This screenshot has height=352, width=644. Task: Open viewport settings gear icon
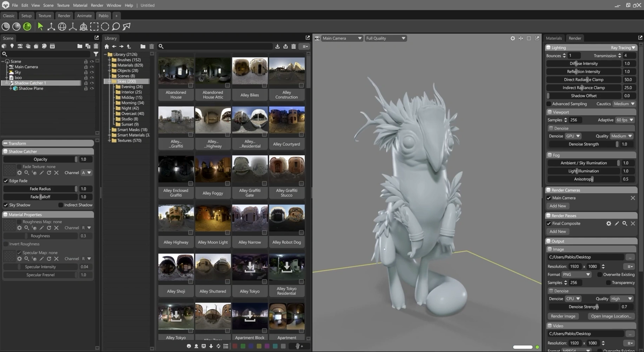pyautogui.click(x=513, y=38)
